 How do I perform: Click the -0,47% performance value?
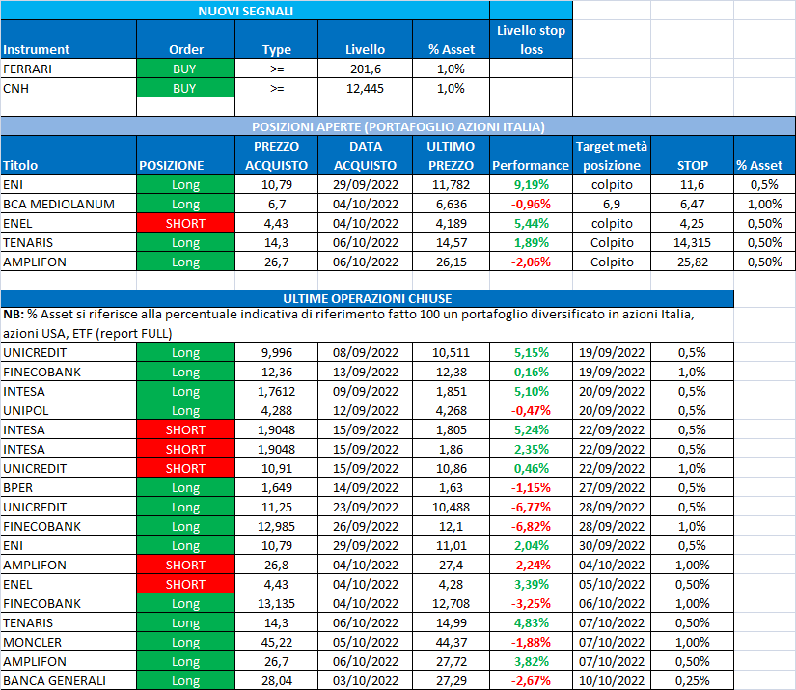(x=531, y=410)
